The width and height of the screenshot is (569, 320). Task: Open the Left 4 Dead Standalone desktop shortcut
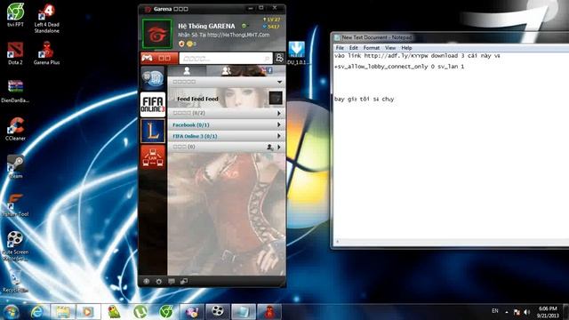pos(47,18)
